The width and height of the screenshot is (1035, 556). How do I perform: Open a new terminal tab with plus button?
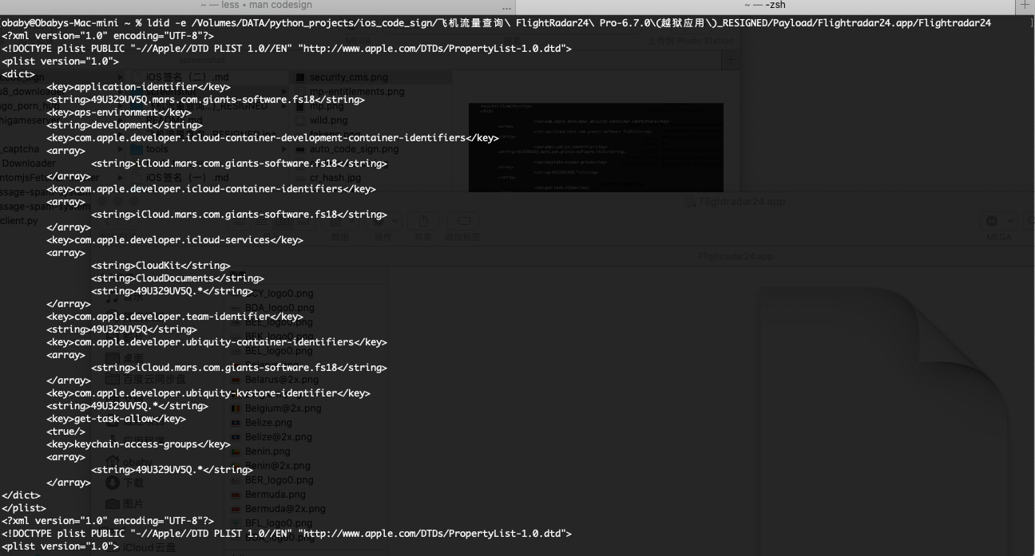point(1025,5)
